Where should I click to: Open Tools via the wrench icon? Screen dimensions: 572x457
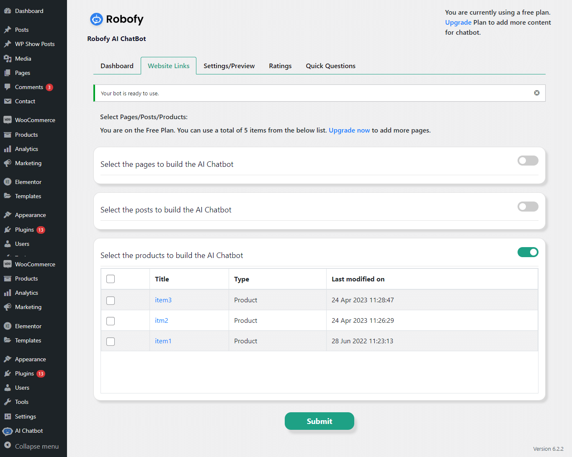[8, 402]
